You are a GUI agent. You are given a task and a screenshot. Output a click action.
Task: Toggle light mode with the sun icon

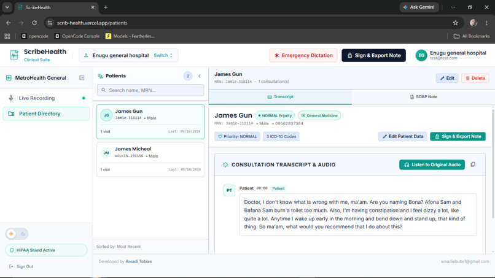point(12,234)
